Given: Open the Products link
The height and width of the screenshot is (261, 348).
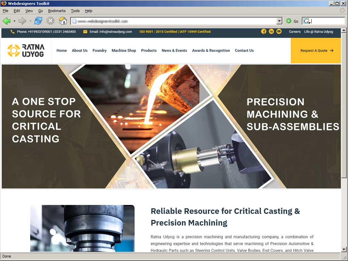Looking at the screenshot, I should (x=149, y=51).
